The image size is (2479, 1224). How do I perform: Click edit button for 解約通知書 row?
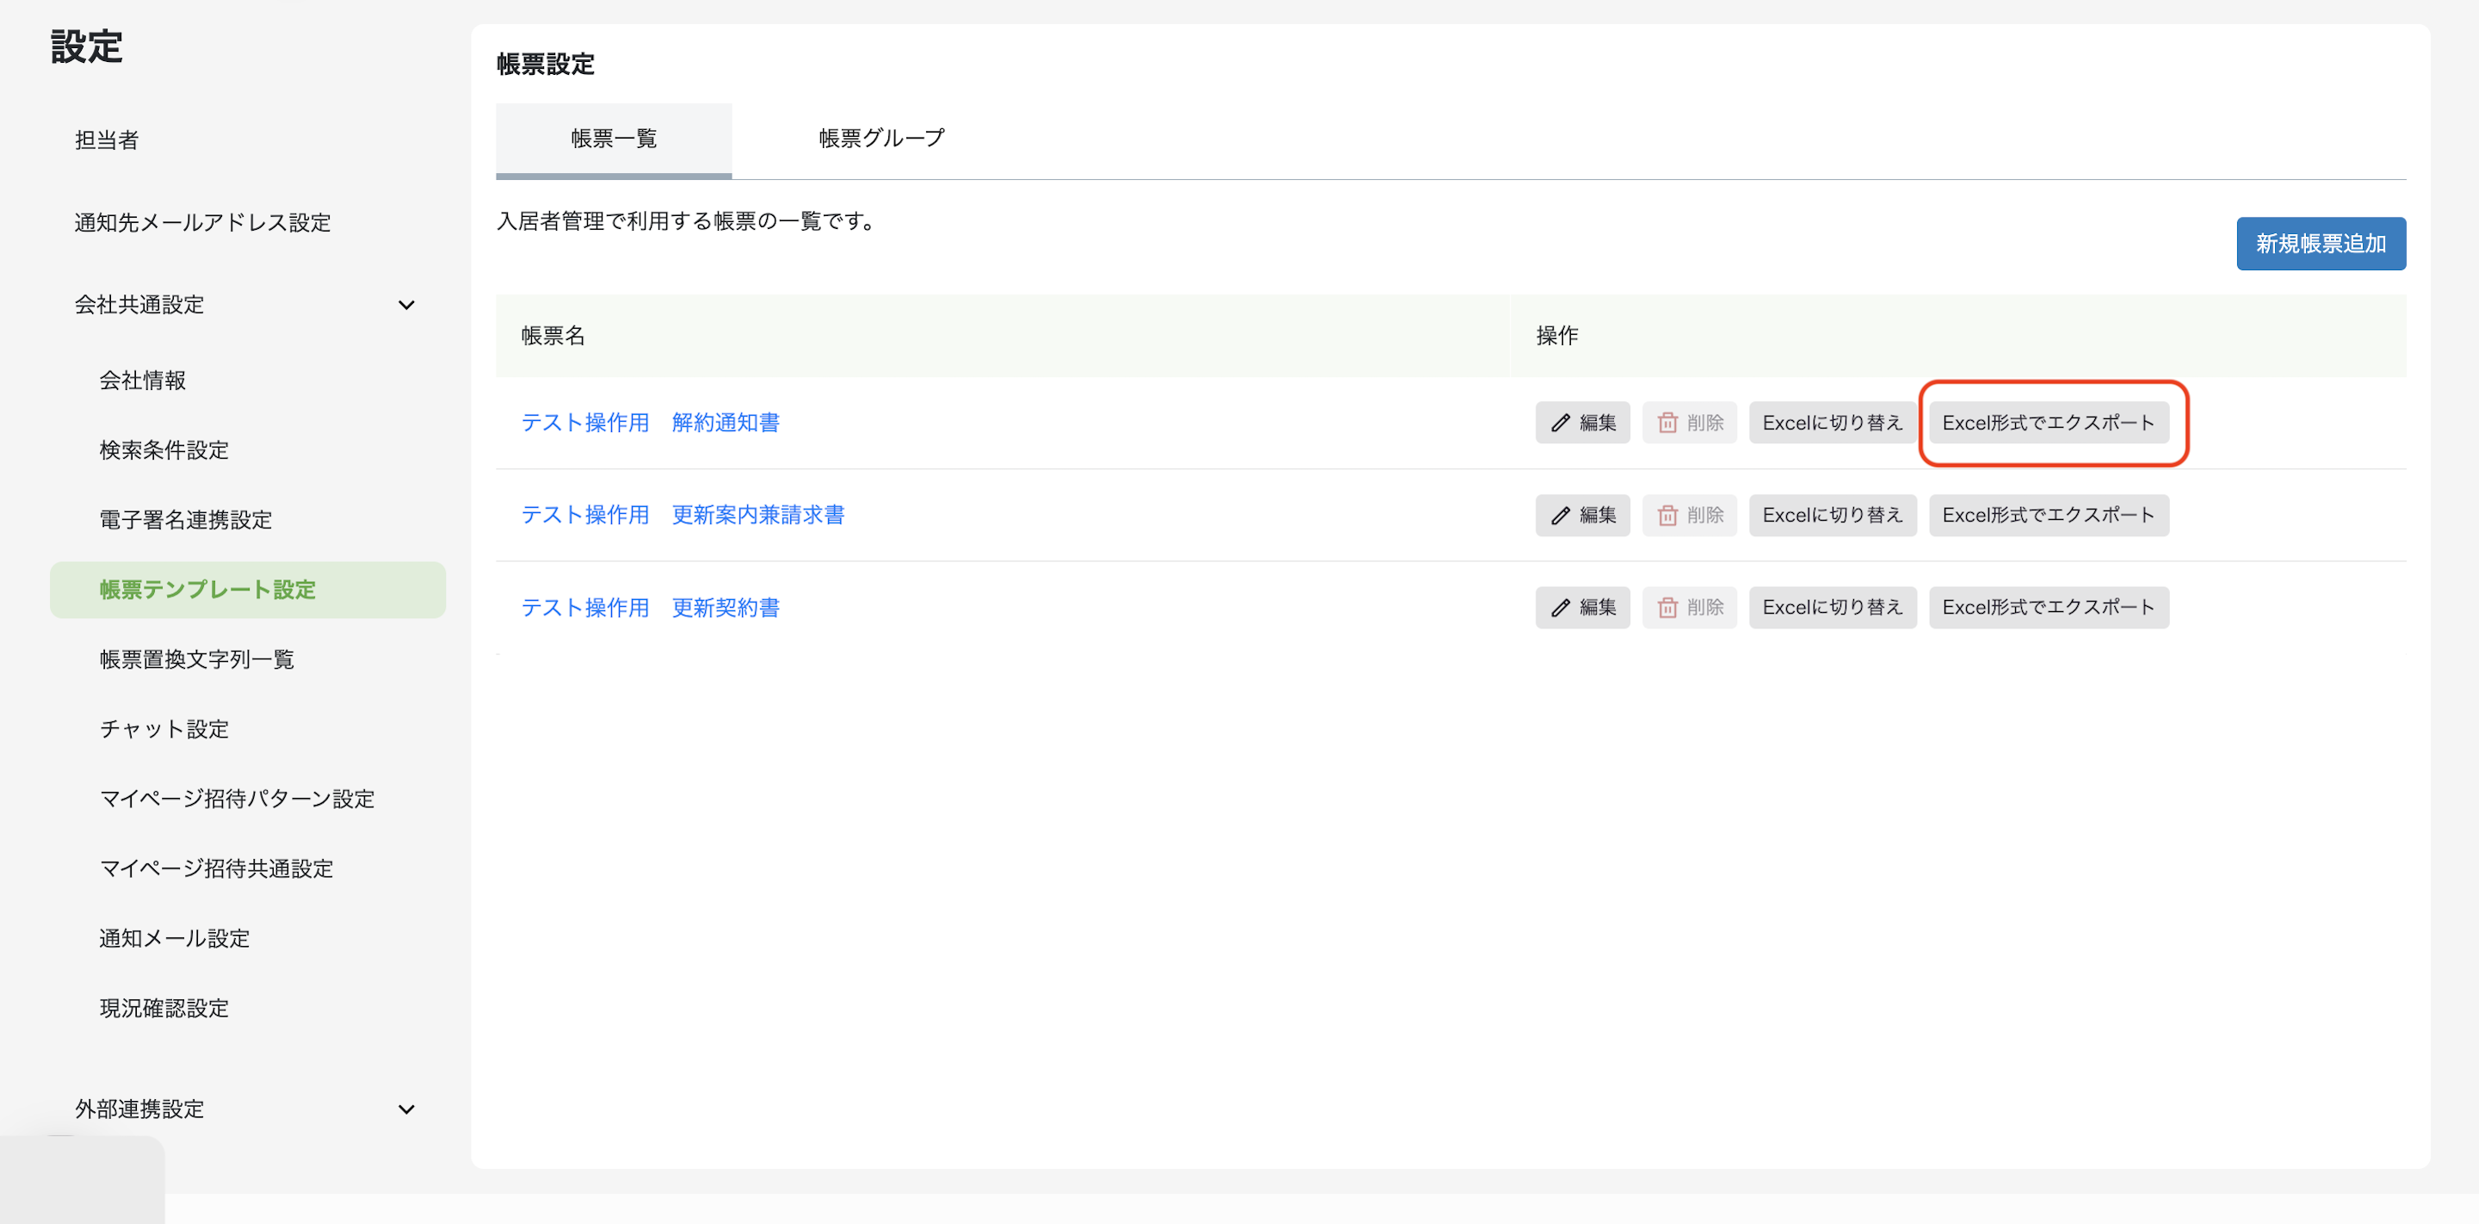(1582, 423)
